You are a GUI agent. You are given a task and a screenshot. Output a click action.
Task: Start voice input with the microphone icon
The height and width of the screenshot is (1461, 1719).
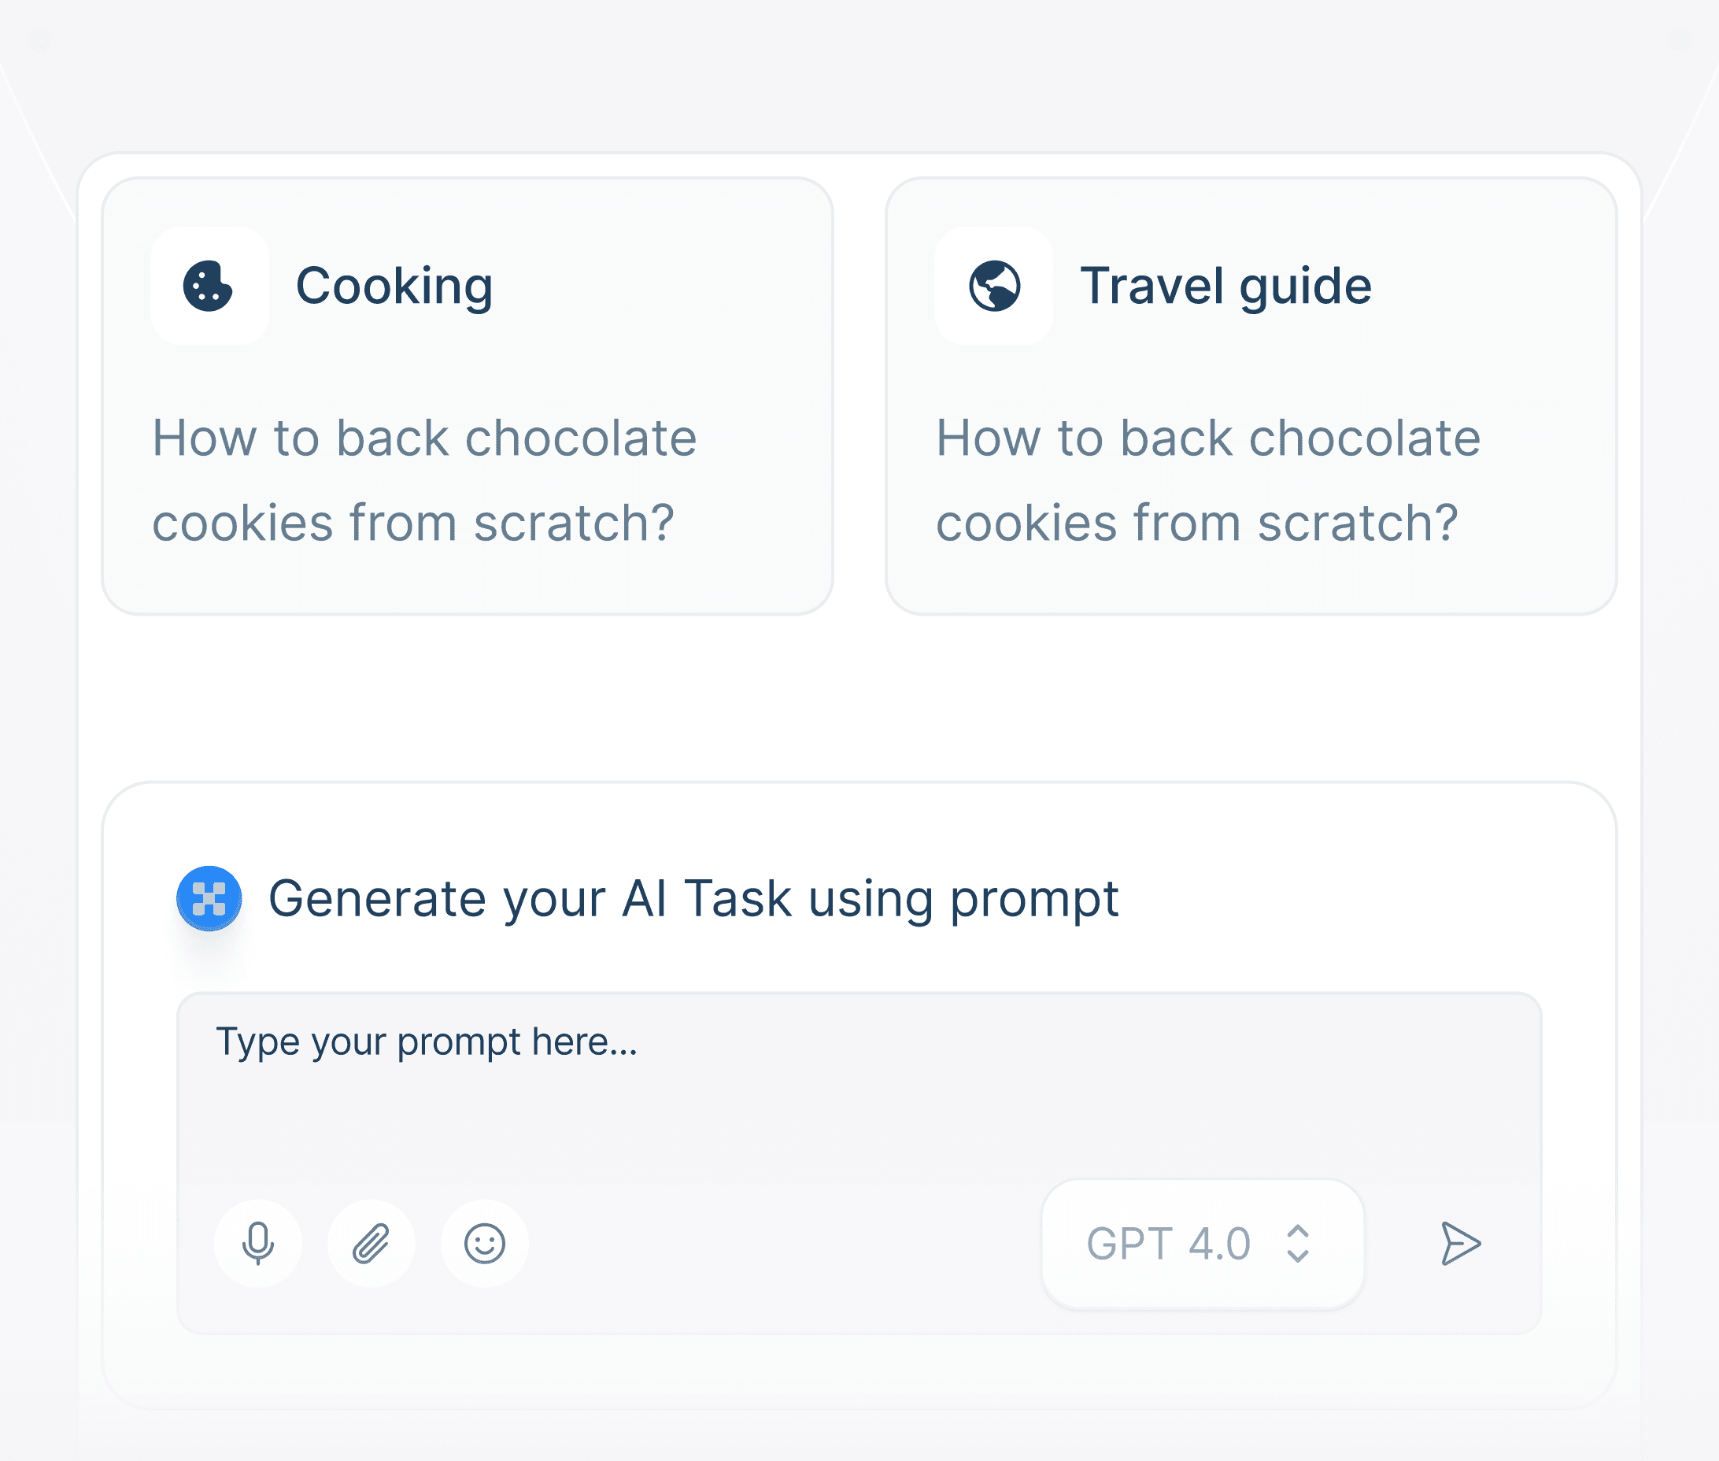(257, 1243)
